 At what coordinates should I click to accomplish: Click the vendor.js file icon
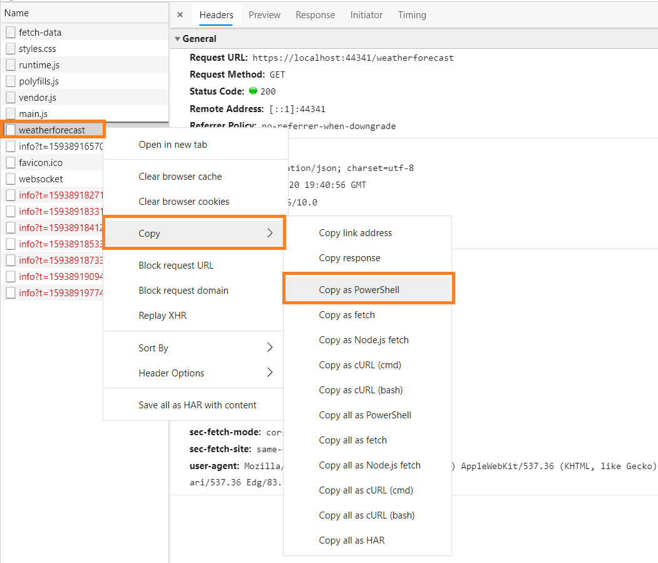click(10, 97)
